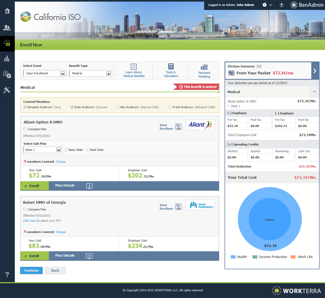Play the Aliant plan video icon

[89, 186]
